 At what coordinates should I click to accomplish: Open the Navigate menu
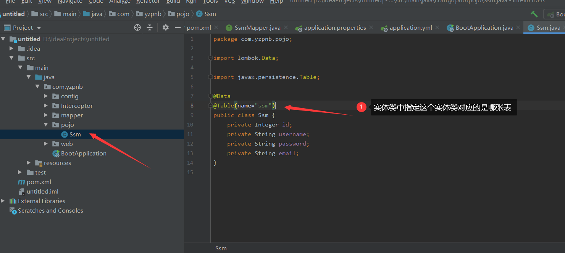[x=70, y=2]
